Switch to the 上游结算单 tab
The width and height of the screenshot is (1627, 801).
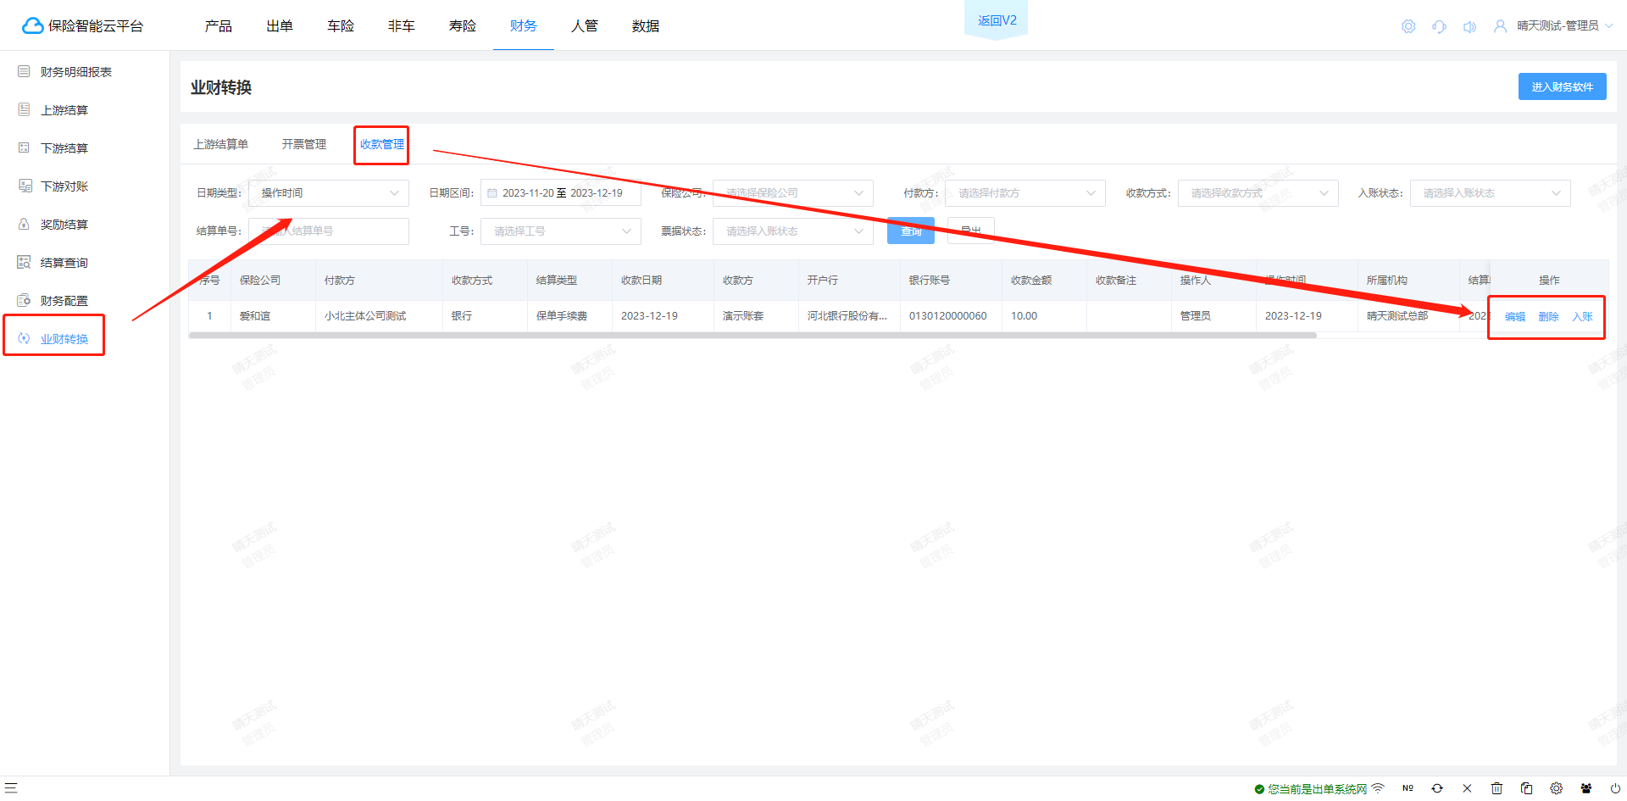pos(221,144)
